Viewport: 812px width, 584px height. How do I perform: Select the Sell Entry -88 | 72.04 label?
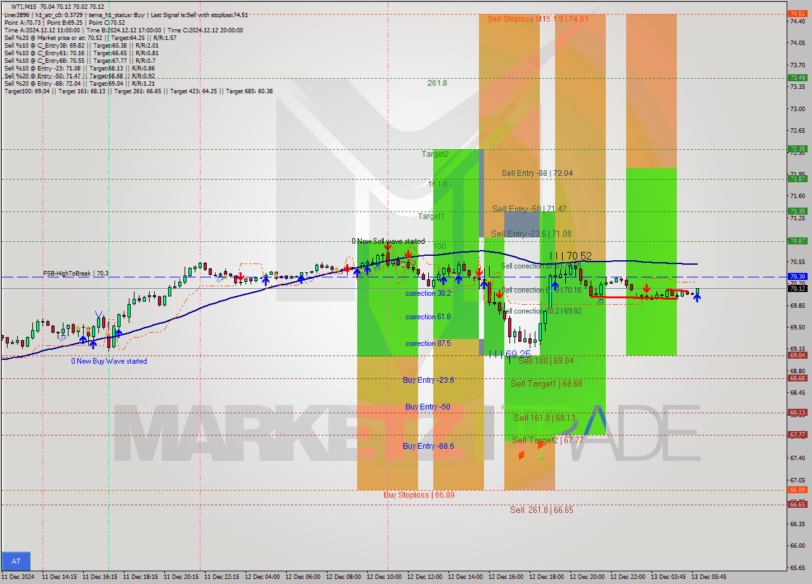click(x=537, y=173)
